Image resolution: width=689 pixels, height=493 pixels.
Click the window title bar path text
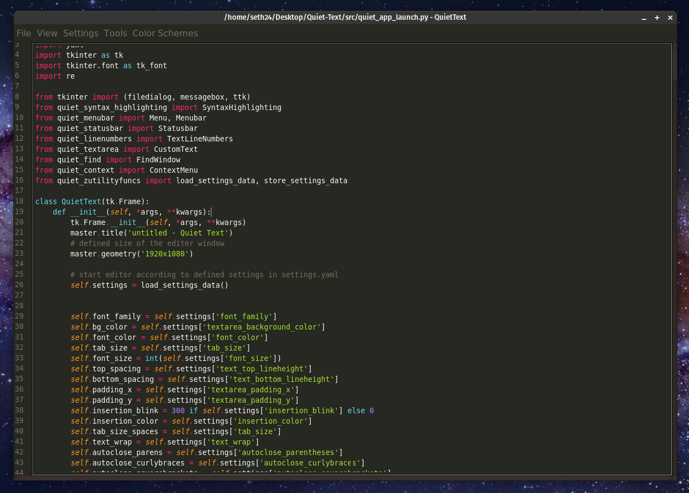point(345,17)
